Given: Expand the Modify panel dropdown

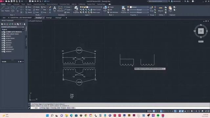Looking at the screenshot, I should 38,15.
